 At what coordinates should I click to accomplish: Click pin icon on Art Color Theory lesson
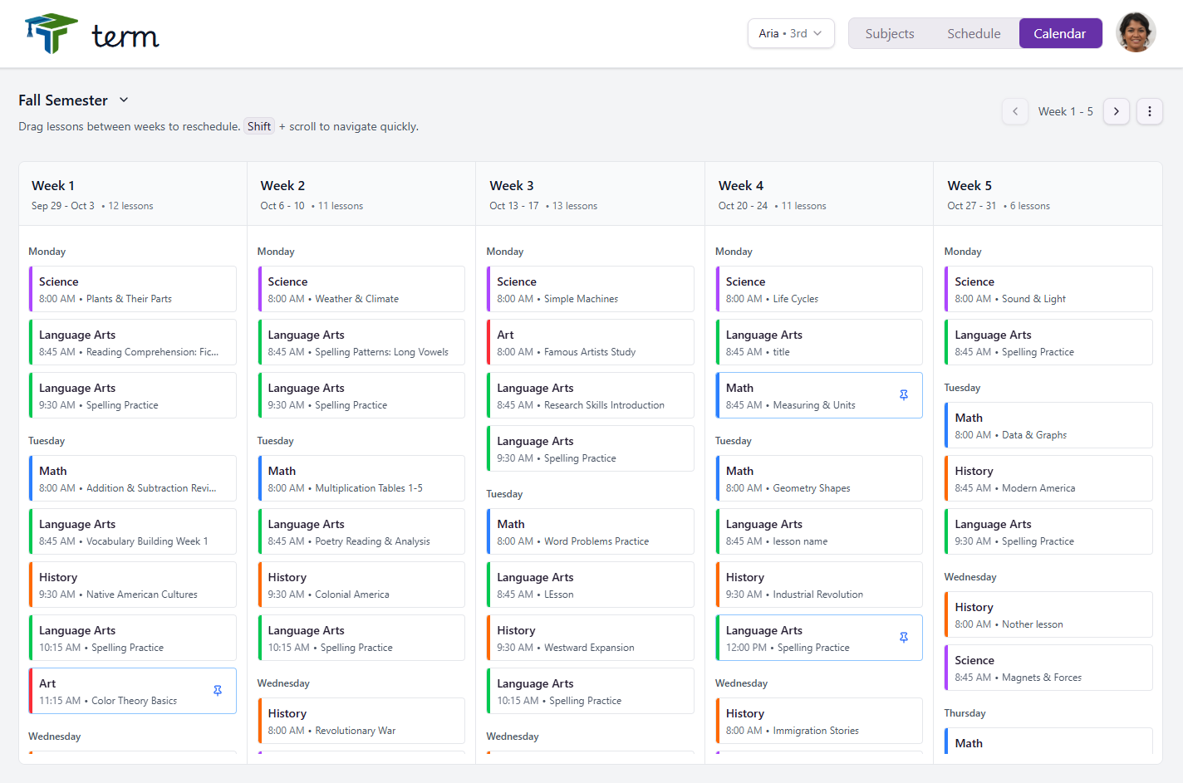click(x=218, y=691)
